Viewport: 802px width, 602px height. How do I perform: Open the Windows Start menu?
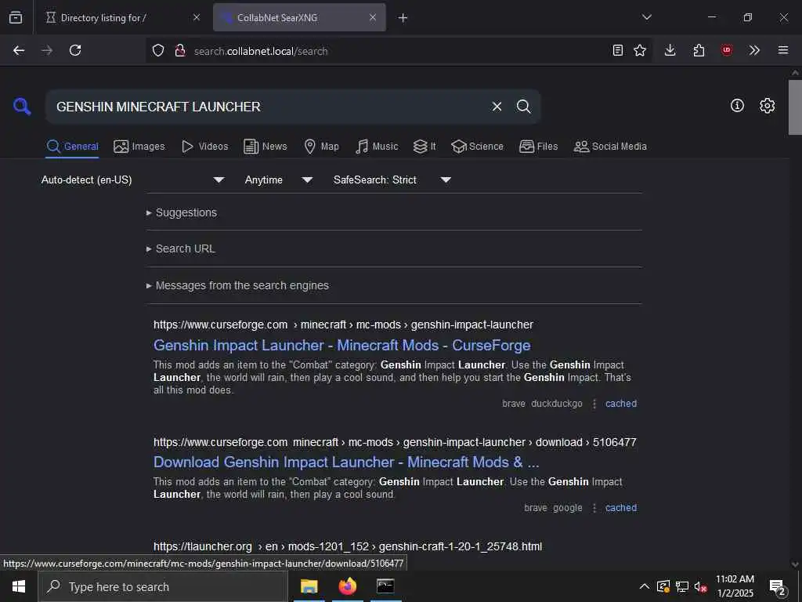tap(19, 586)
